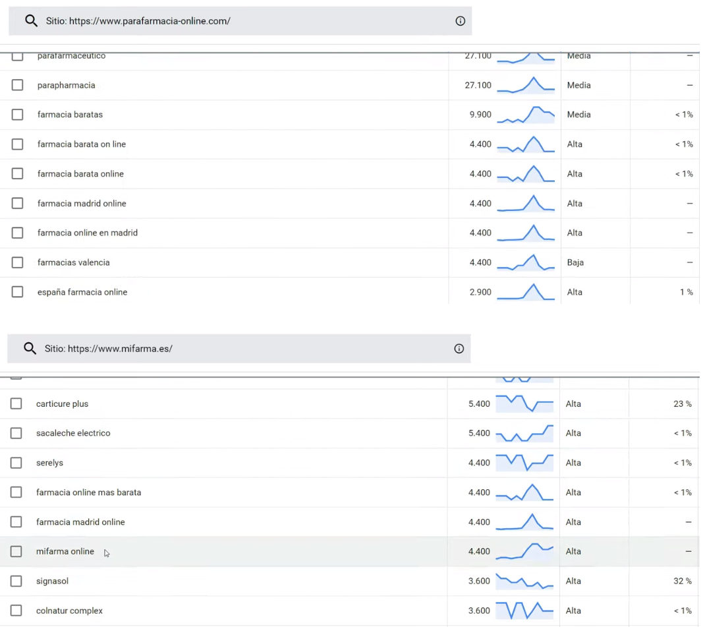This screenshot has width=703, height=627.
Task: Click the parapharmacia keyword text
Action: 67,85
